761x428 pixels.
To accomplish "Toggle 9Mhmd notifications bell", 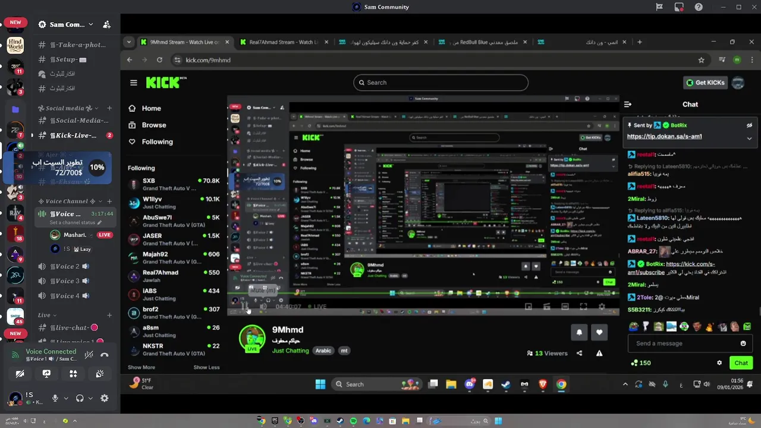I will coord(580,332).
